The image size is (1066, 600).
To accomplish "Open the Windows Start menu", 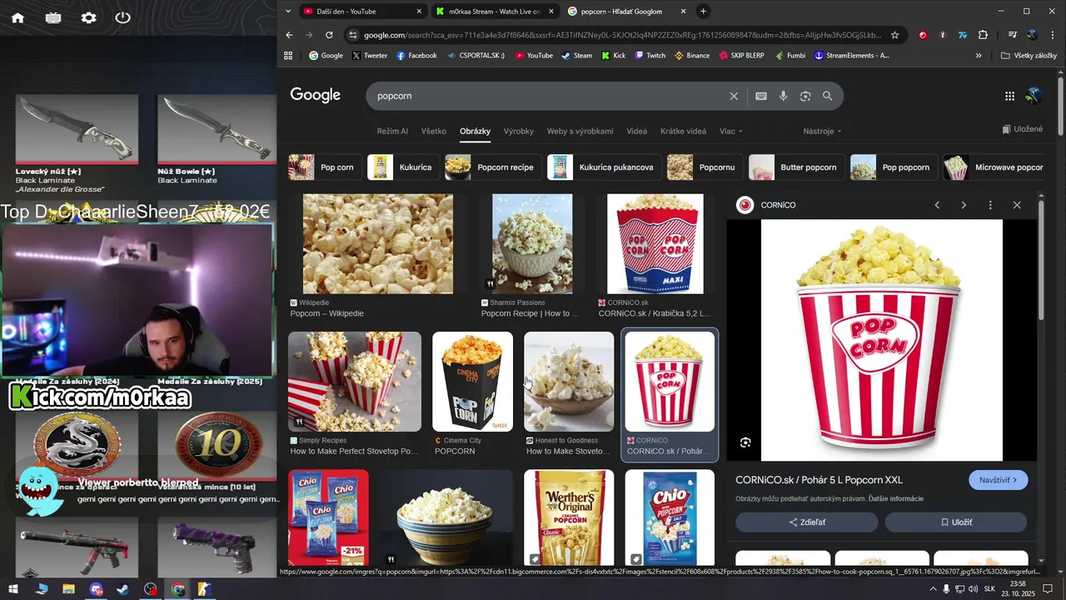I will coord(15,589).
